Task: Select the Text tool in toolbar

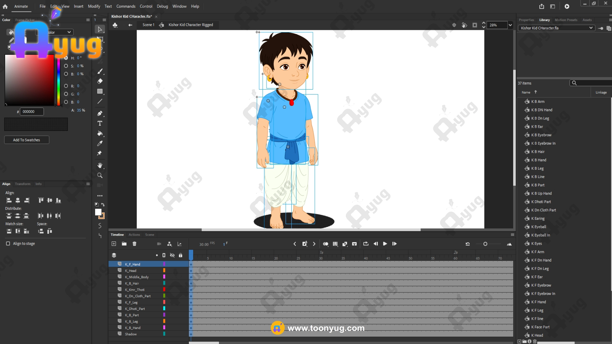Action: click(x=100, y=123)
